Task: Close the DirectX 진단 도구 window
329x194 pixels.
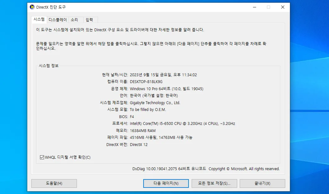Action: pyautogui.click(x=282, y=7)
